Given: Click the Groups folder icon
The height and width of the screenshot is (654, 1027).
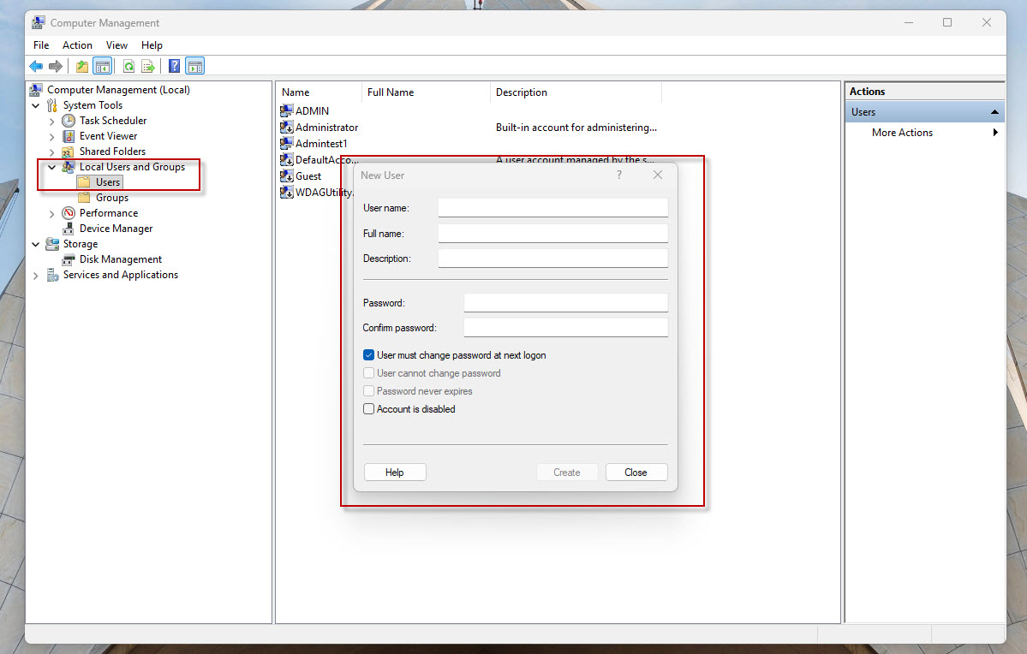Looking at the screenshot, I should click(85, 198).
